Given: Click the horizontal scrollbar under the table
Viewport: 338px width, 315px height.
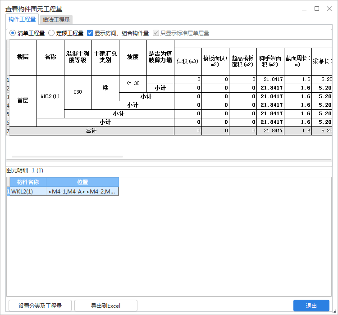Looking at the screenshot, I should click(67, 157).
